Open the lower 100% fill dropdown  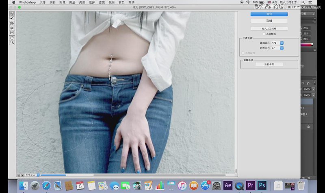(x=313, y=95)
